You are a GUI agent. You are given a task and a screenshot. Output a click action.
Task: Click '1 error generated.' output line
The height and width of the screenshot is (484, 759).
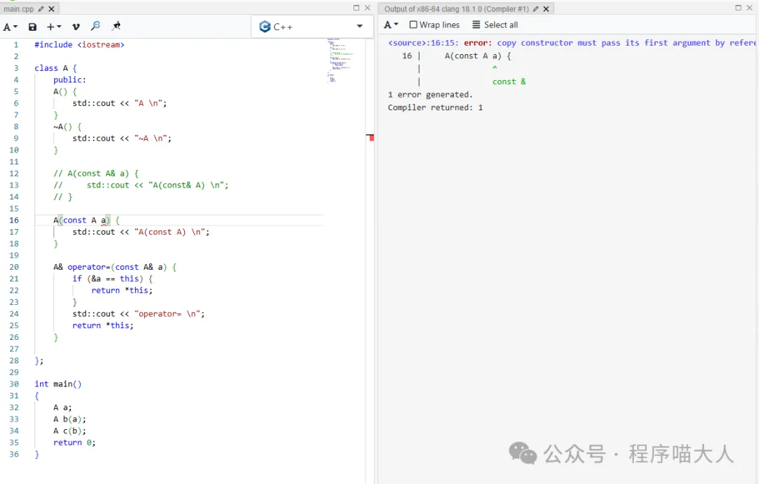click(430, 95)
